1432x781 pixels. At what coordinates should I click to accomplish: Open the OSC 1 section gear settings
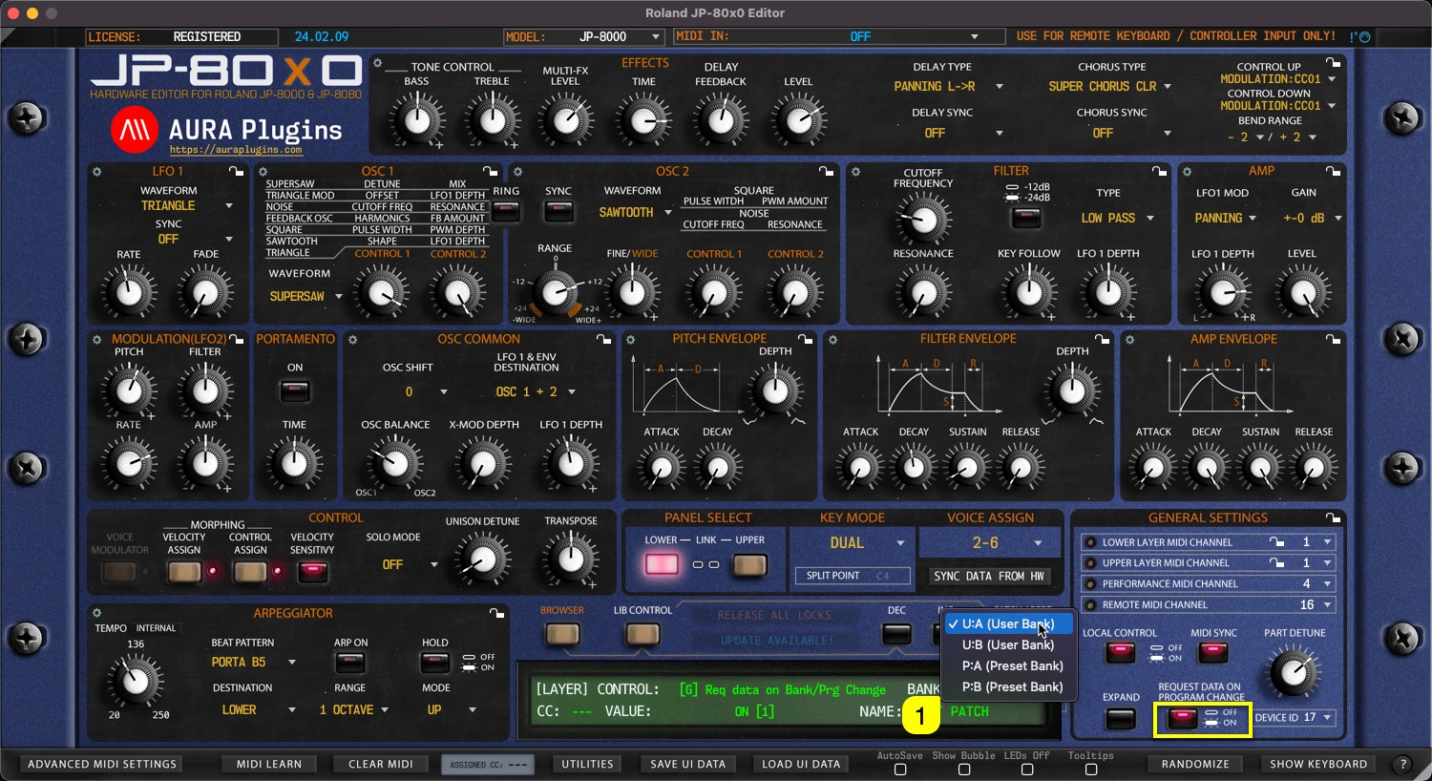[263, 172]
